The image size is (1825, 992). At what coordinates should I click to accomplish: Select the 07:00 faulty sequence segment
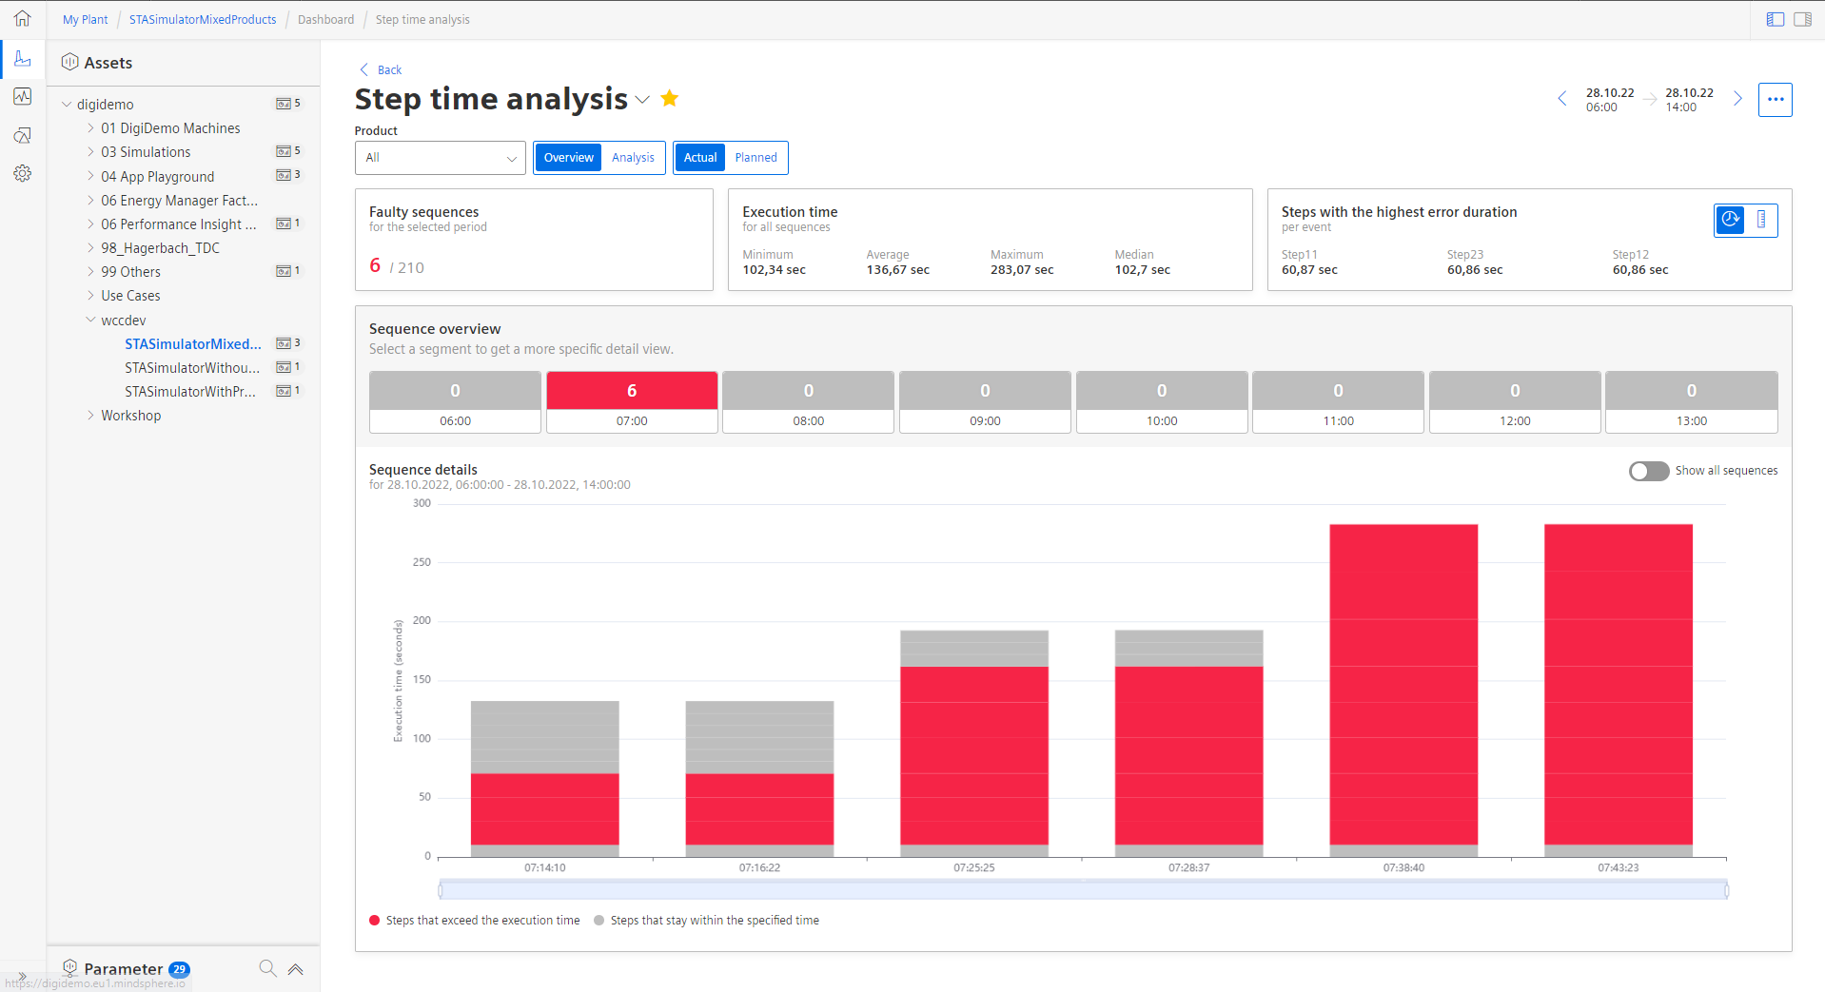632,400
